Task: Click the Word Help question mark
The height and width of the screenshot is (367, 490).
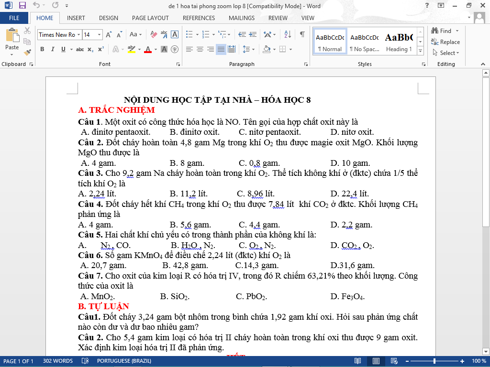Action: 427,5
